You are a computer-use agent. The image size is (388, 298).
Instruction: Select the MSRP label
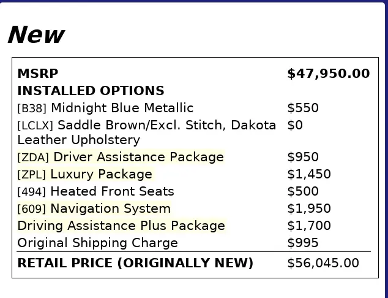(x=38, y=74)
